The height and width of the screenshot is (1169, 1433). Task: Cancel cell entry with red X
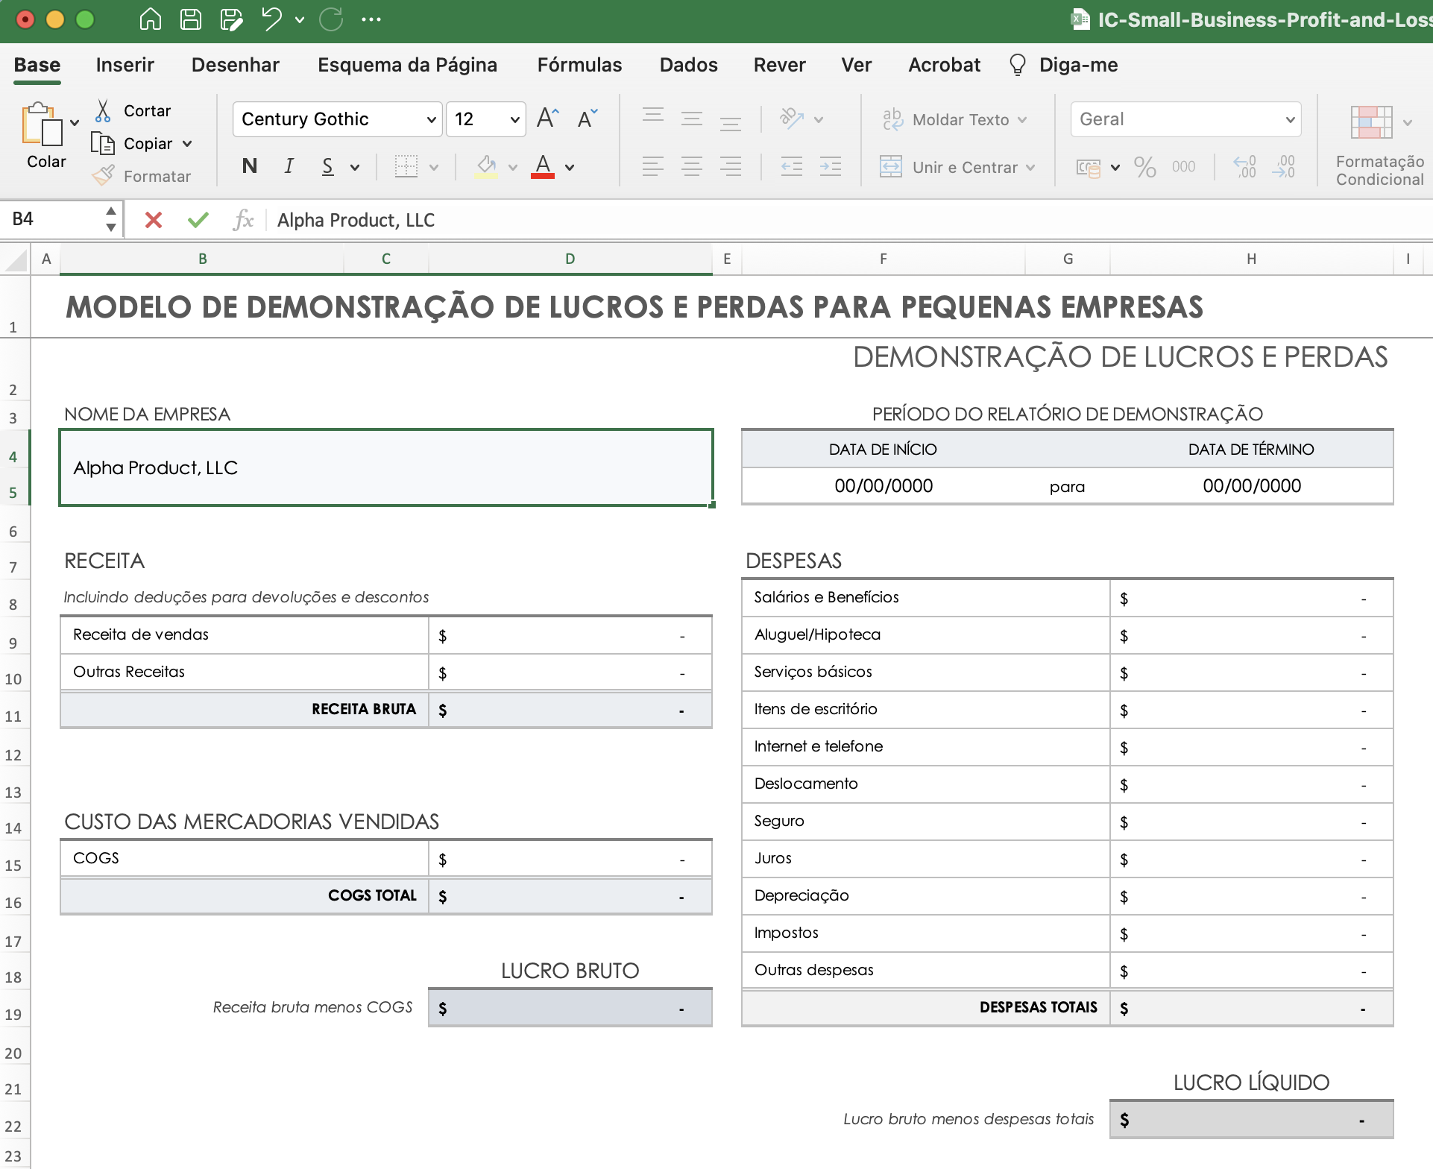(154, 220)
